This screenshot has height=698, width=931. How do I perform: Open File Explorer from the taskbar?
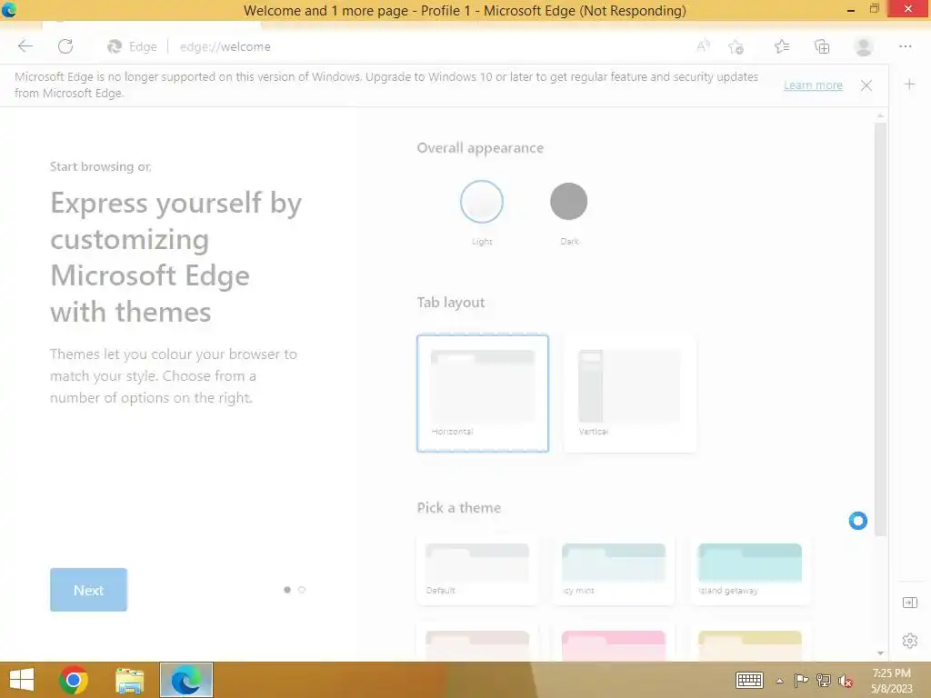coord(129,680)
